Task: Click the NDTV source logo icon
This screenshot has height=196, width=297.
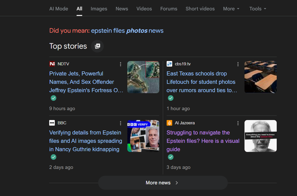Action: click(52, 64)
